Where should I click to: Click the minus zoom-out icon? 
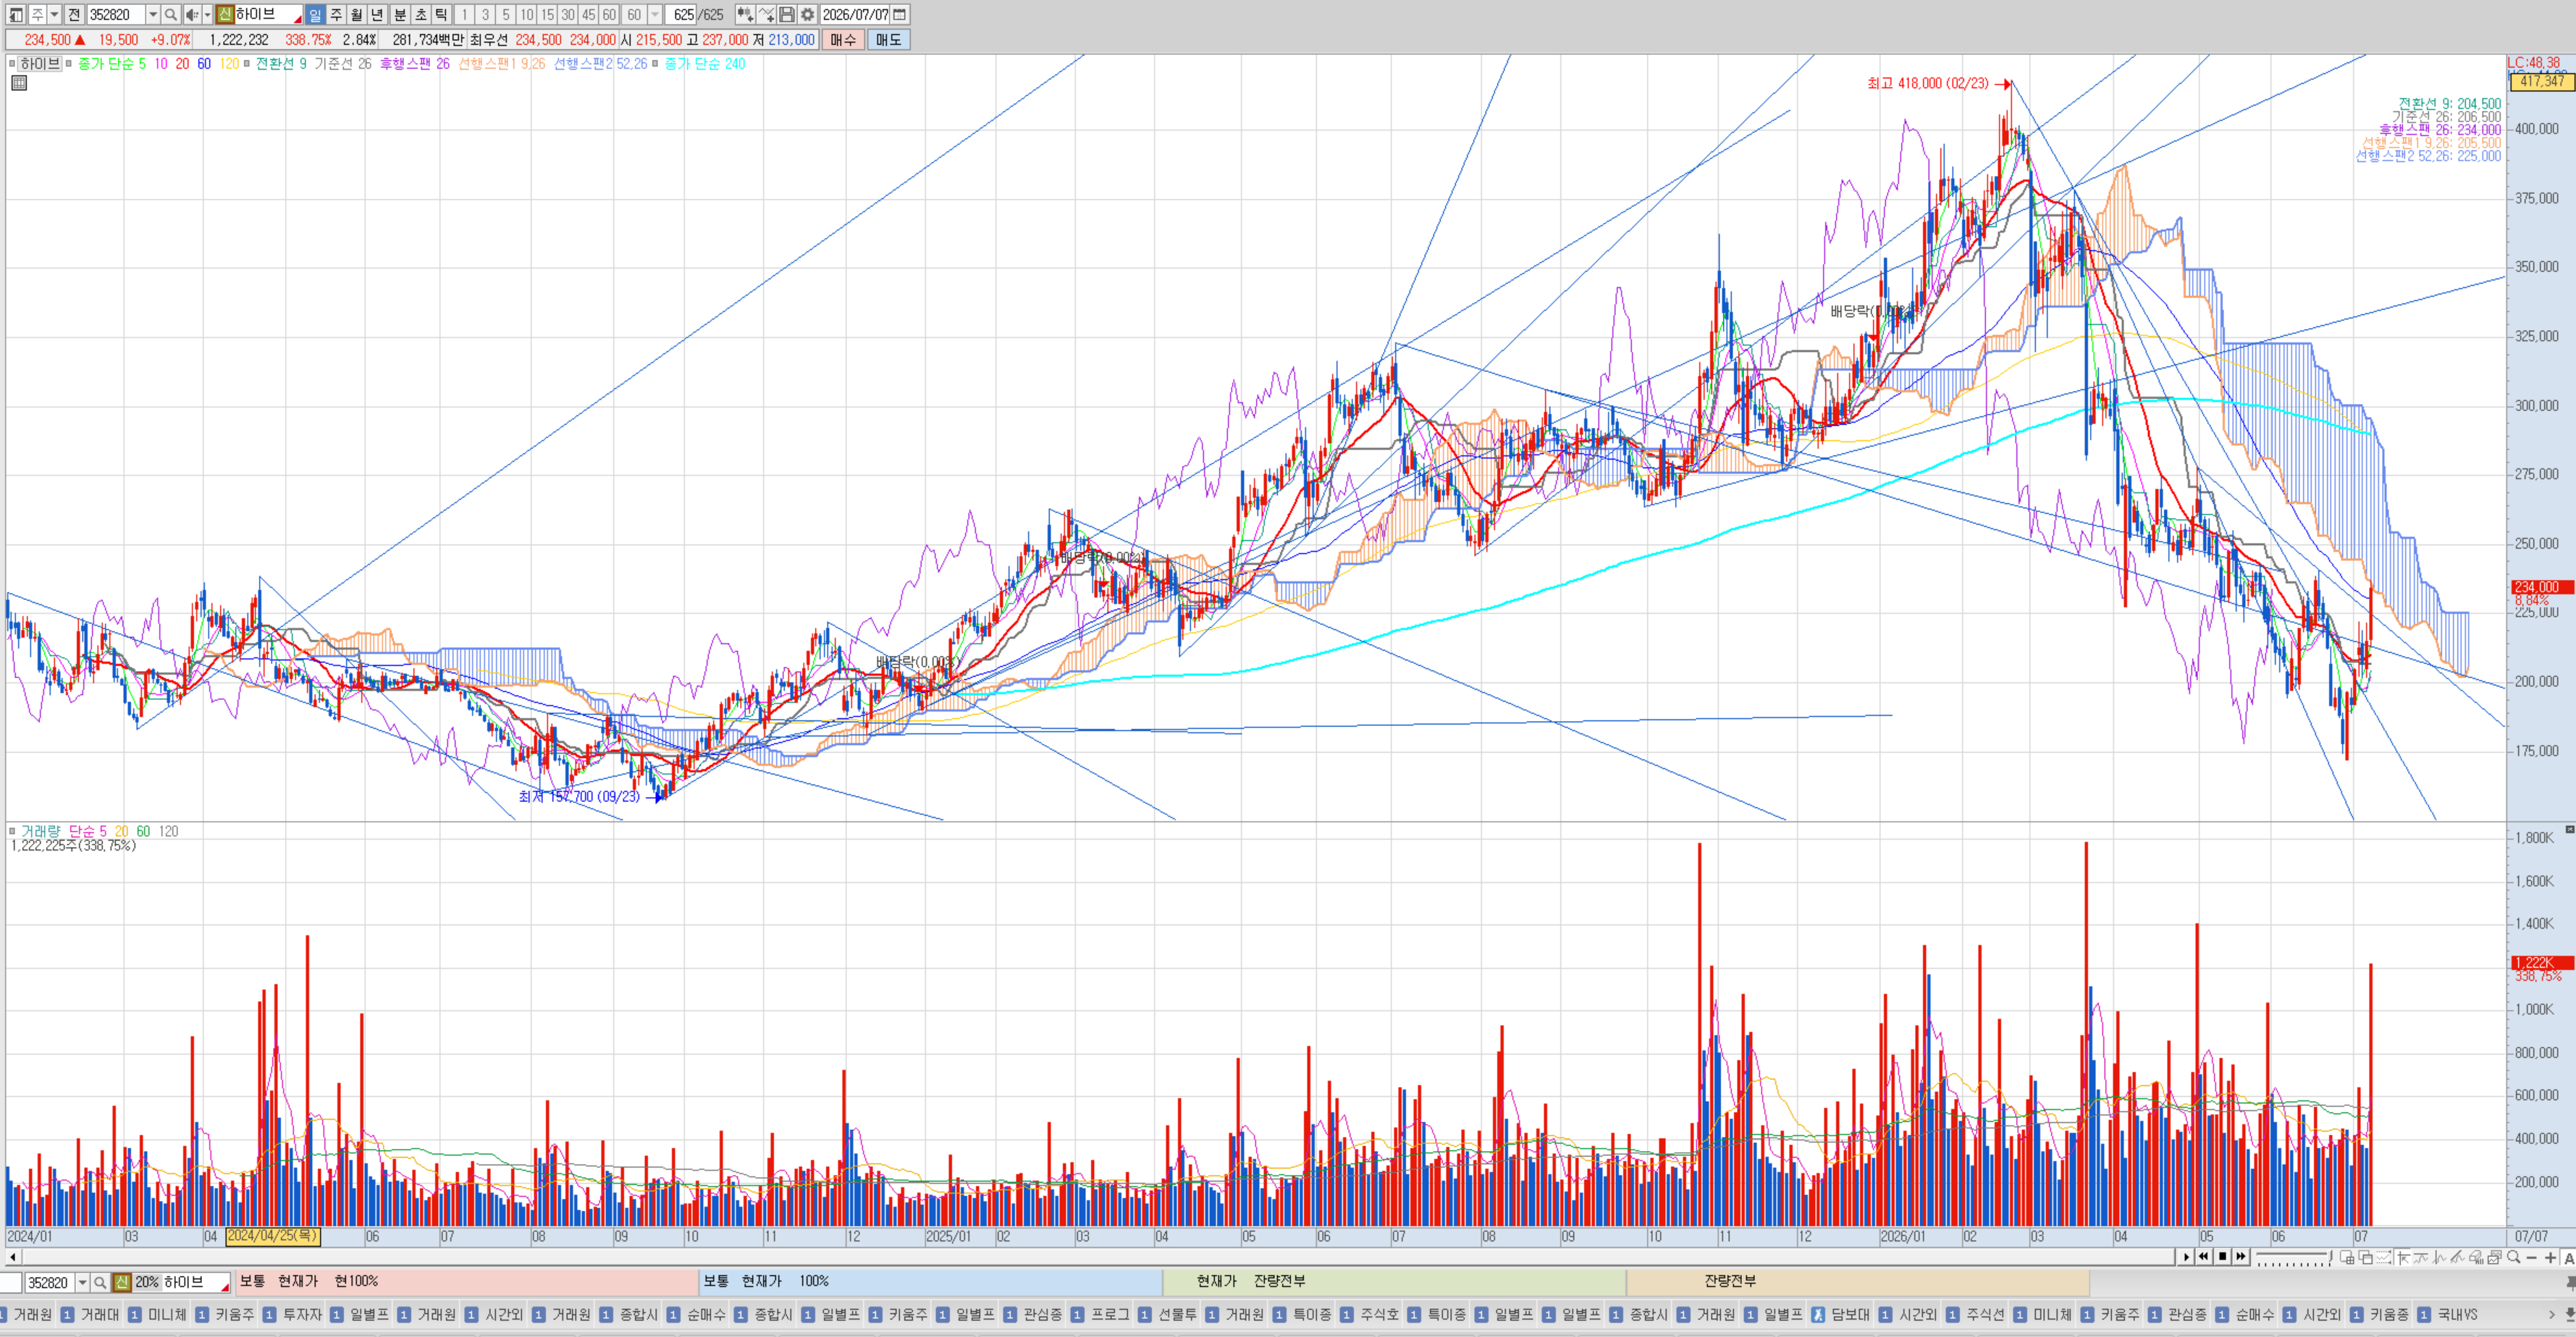[2532, 1257]
